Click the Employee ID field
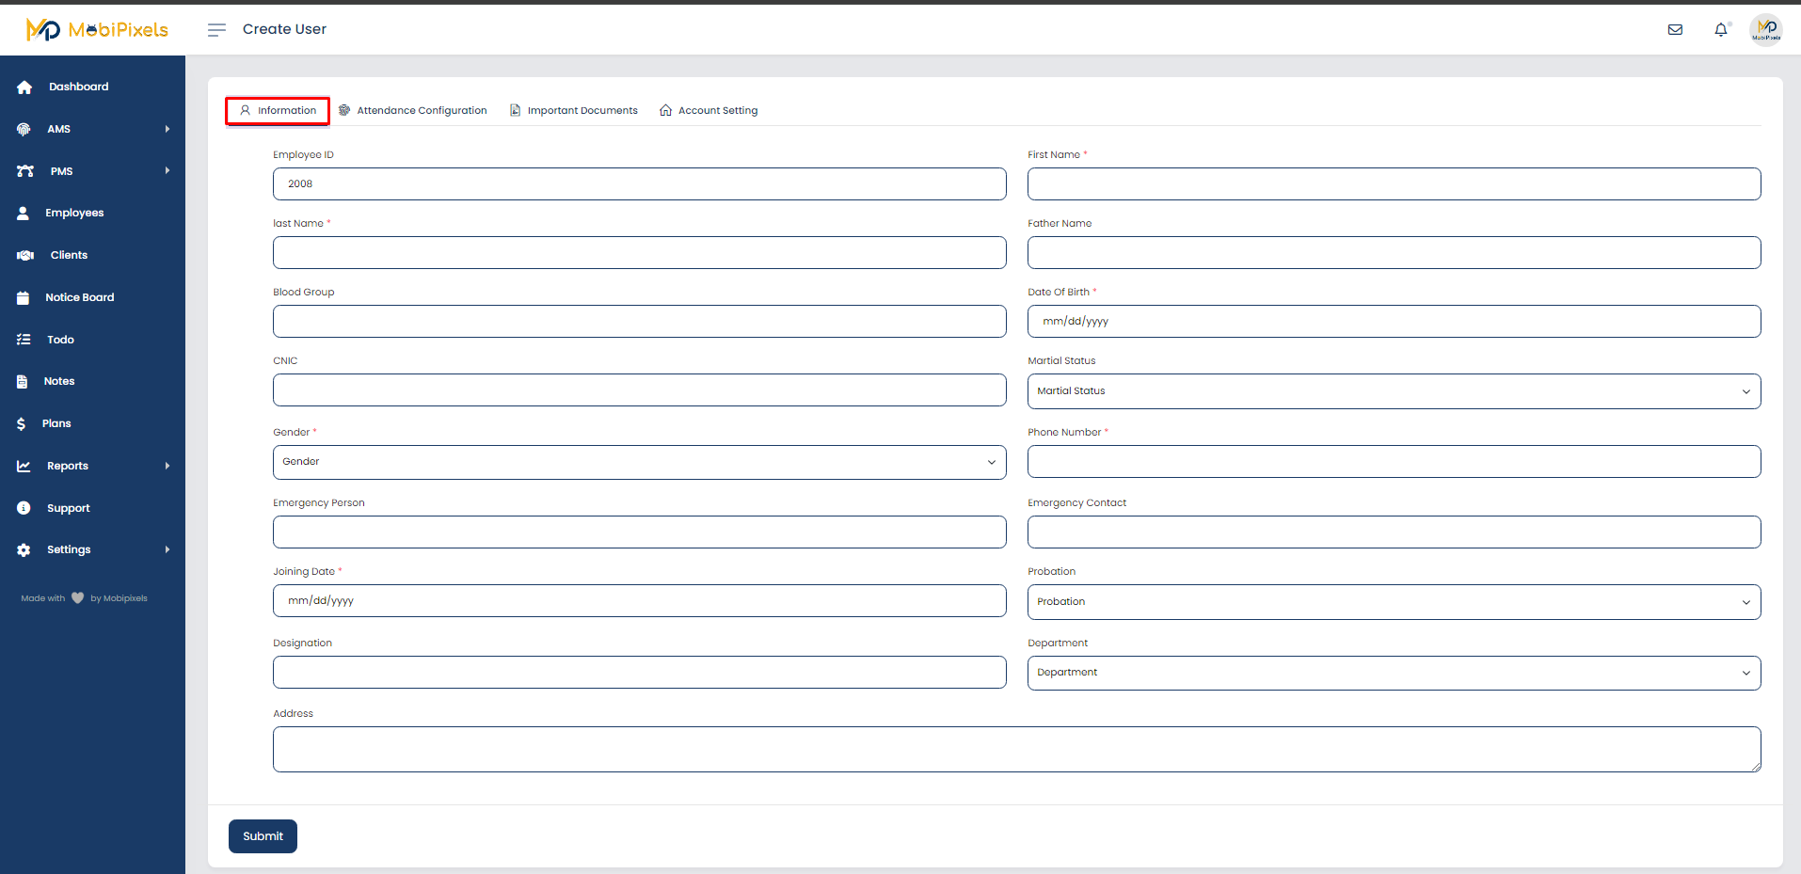Image resolution: width=1801 pixels, height=874 pixels. (640, 183)
